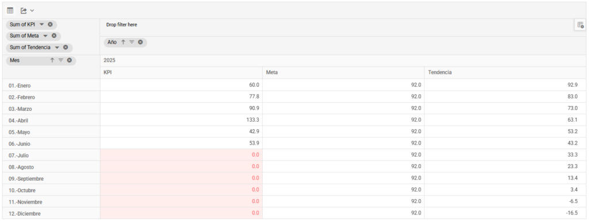Viewport: 589px width, 222px height.
Task: Toggle sort order on Mes field
Action: (52, 60)
